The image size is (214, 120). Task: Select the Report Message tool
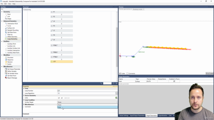pyautogui.click(x=12, y=78)
